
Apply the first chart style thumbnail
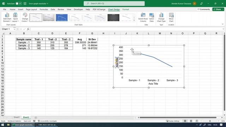[x=36, y=18]
